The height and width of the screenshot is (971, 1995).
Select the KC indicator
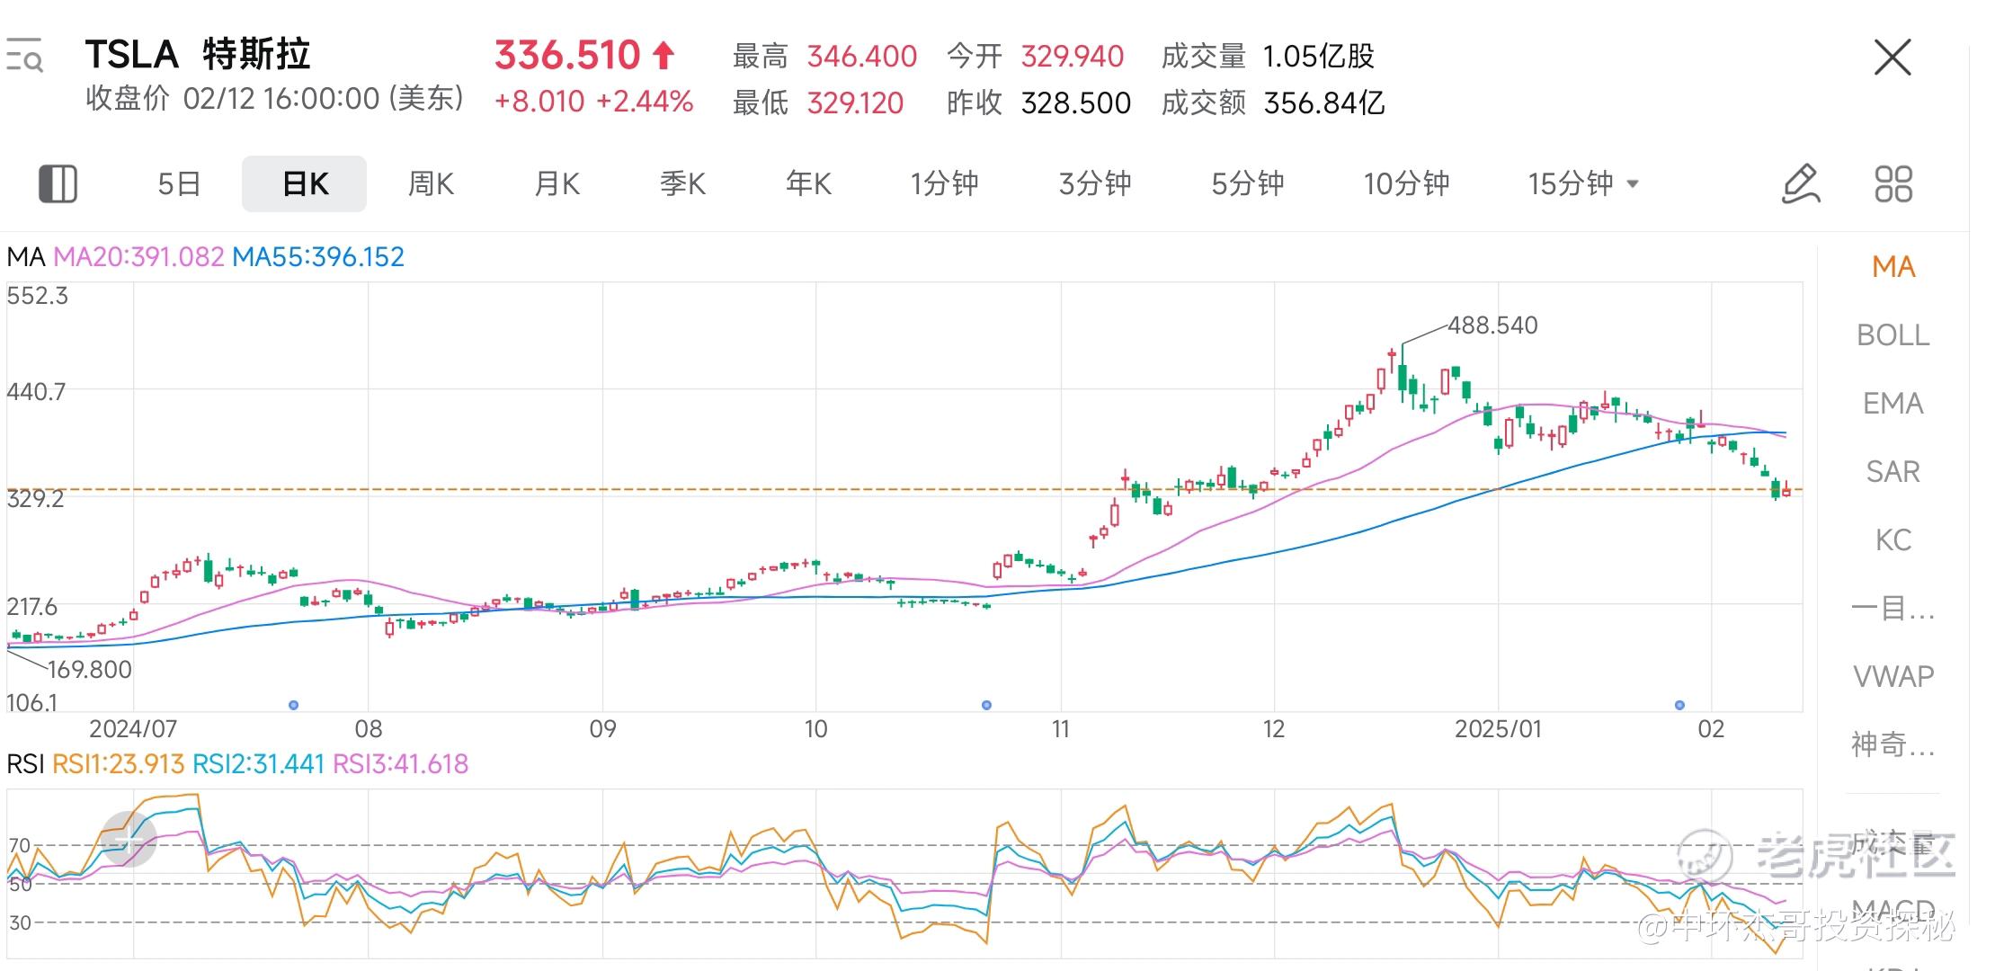tap(1893, 540)
